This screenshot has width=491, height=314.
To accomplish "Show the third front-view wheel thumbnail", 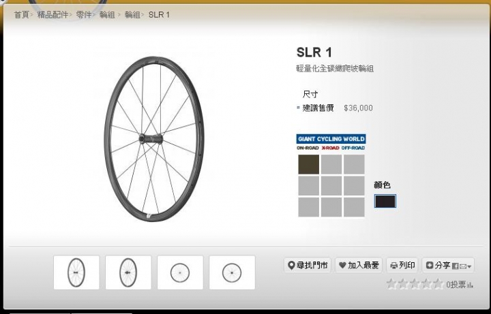I will tap(180, 272).
